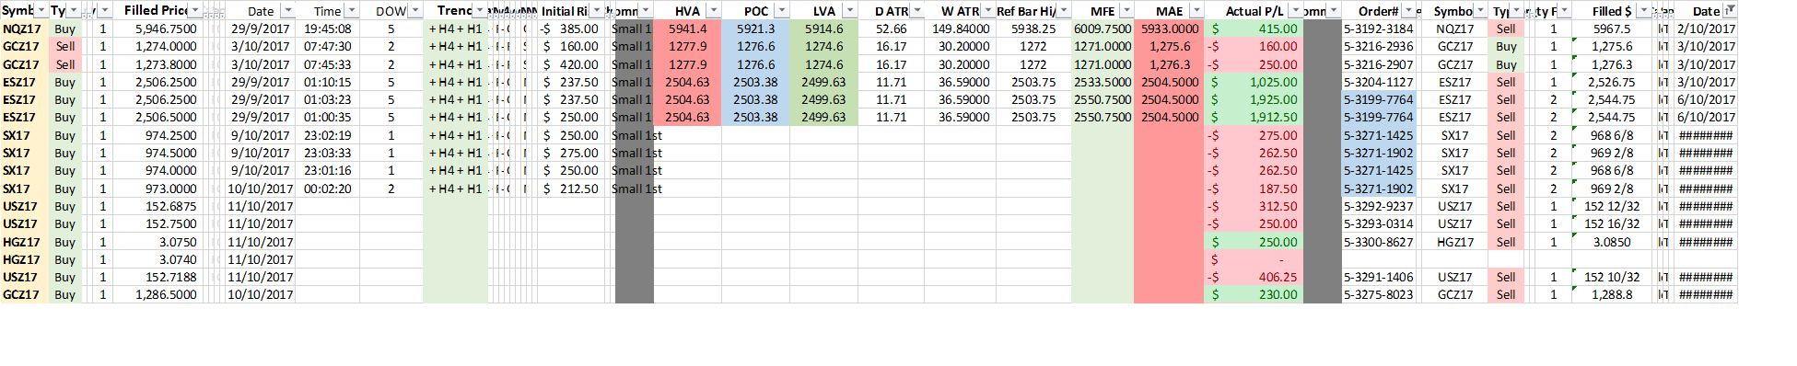Open the Initial Risk column filter dropdown
This screenshot has width=1797, height=366.
pos(596,10)
